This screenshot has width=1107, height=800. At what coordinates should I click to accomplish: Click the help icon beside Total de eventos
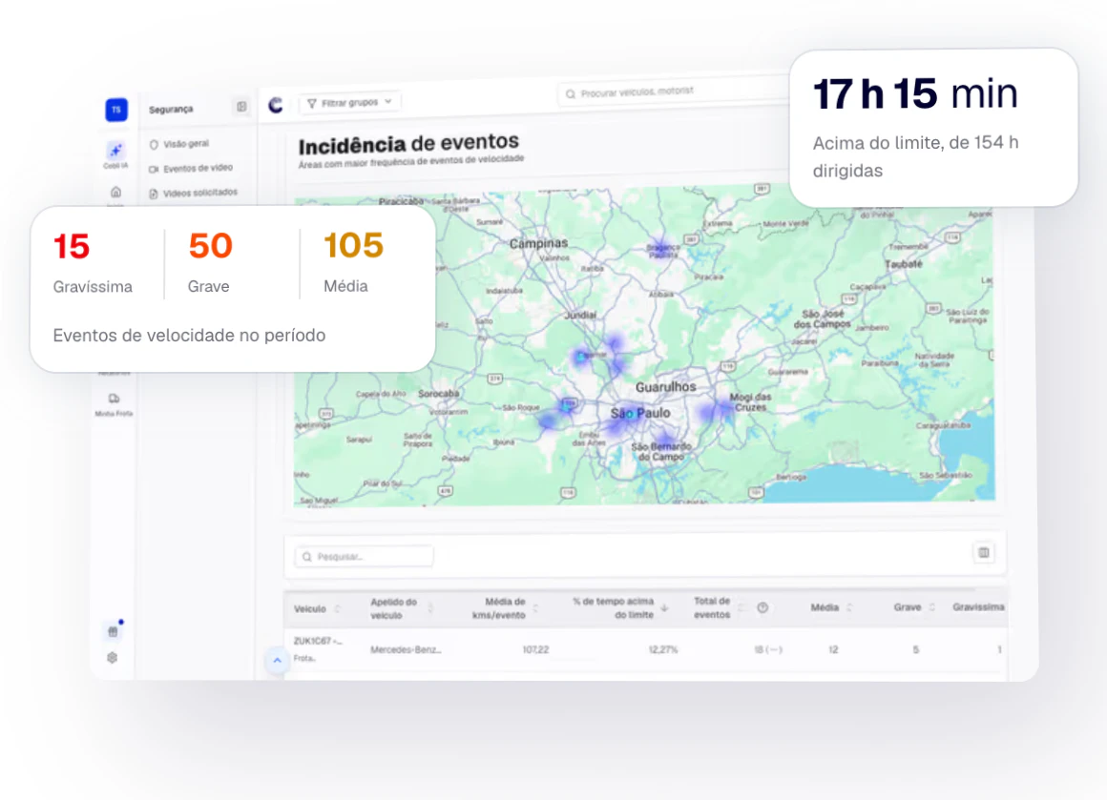pos(762,607)
